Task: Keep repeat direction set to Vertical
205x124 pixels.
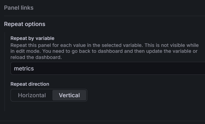Action: coord(69,95)
